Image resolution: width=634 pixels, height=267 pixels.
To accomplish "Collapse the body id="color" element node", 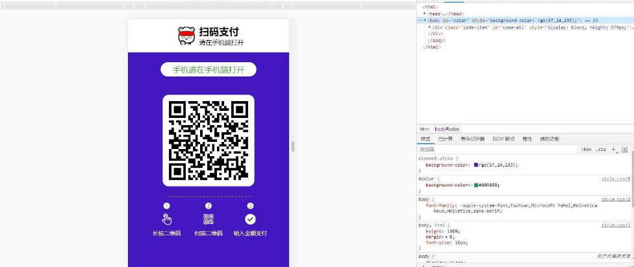I will click(x=425, y=20).
